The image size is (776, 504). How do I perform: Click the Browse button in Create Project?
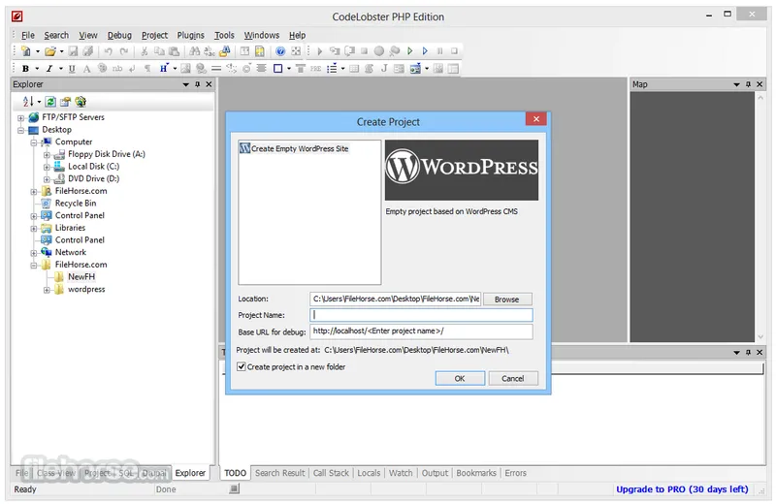coord(506,299)
